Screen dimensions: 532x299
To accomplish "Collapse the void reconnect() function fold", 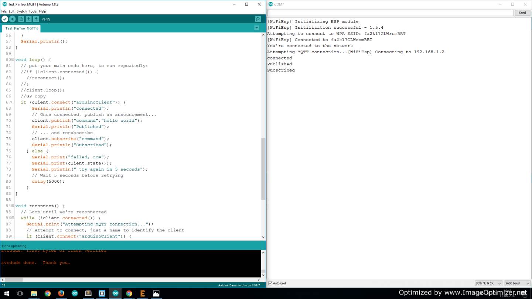I will click(13, 206).
